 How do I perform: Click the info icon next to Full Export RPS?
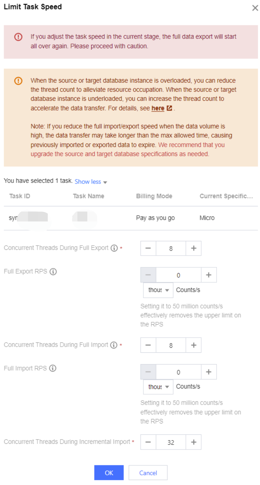53,272
